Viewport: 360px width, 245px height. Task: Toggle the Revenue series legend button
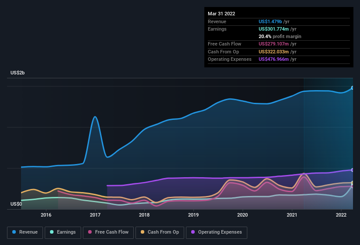[x=25, y=232]
